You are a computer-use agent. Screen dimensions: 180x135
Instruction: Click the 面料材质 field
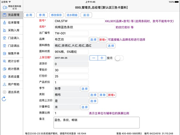[x=71, y=52]
